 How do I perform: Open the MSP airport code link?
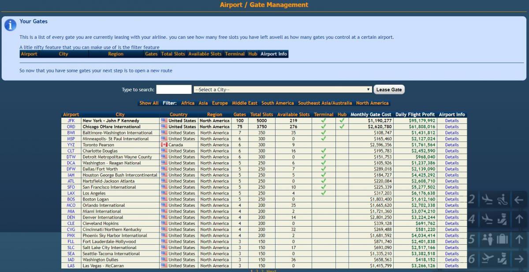[x=71, y=139]
